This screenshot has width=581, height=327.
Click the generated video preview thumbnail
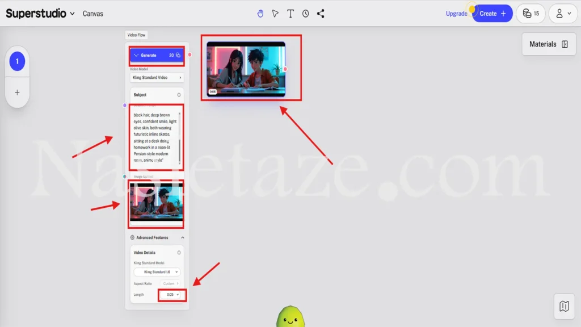(246, 69)
